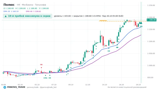Click the 'L 1 188.80' low value

click(32, 8)
